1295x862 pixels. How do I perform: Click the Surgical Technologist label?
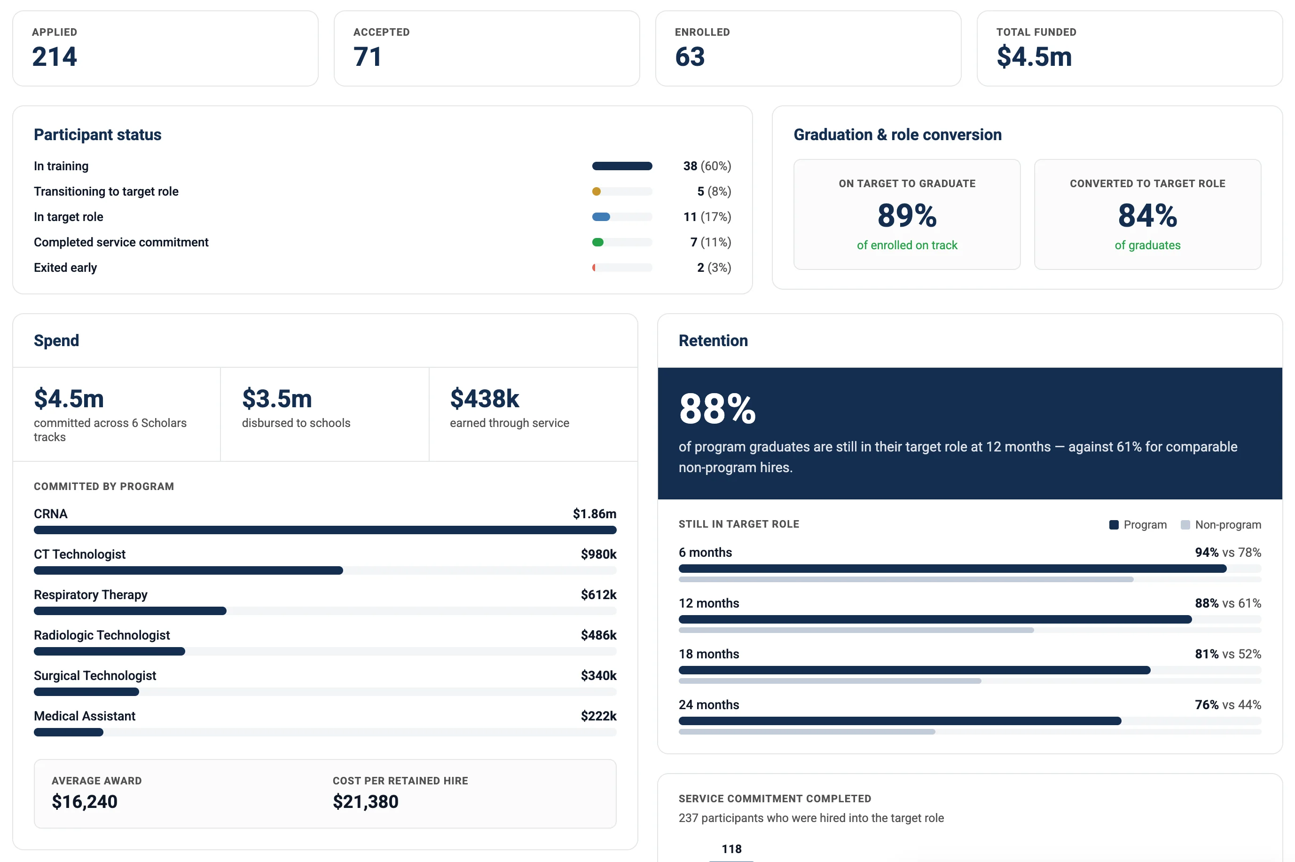click(95, 675)
